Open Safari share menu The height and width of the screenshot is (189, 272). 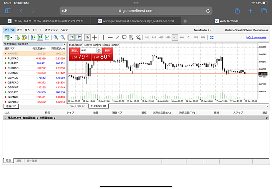coord(237,11)
